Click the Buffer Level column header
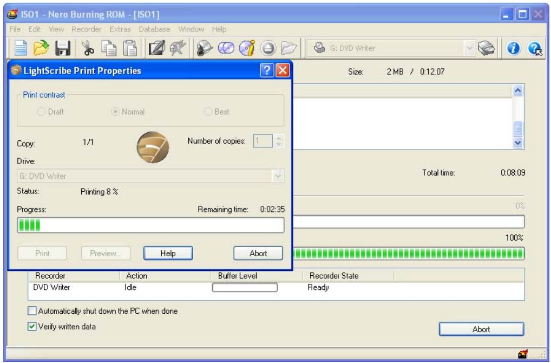 tap(257, 276)
